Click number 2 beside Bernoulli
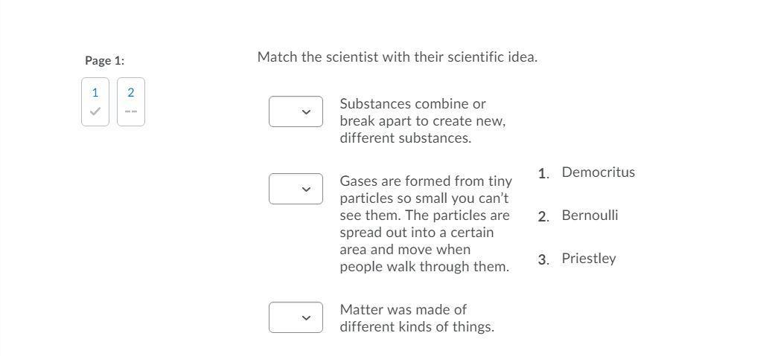 tap(543, 216)
